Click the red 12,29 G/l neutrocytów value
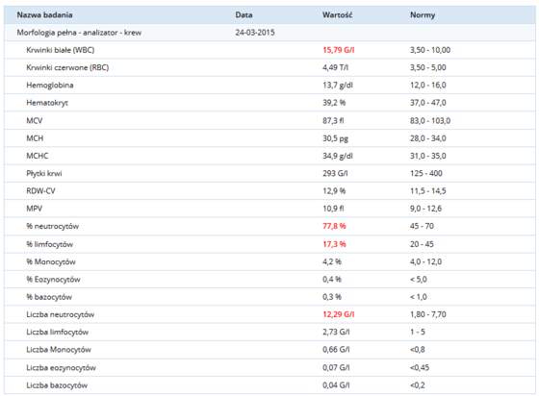The width and height of the screenshot is (539, 396). pyautogui.click(x=338, y=314)
